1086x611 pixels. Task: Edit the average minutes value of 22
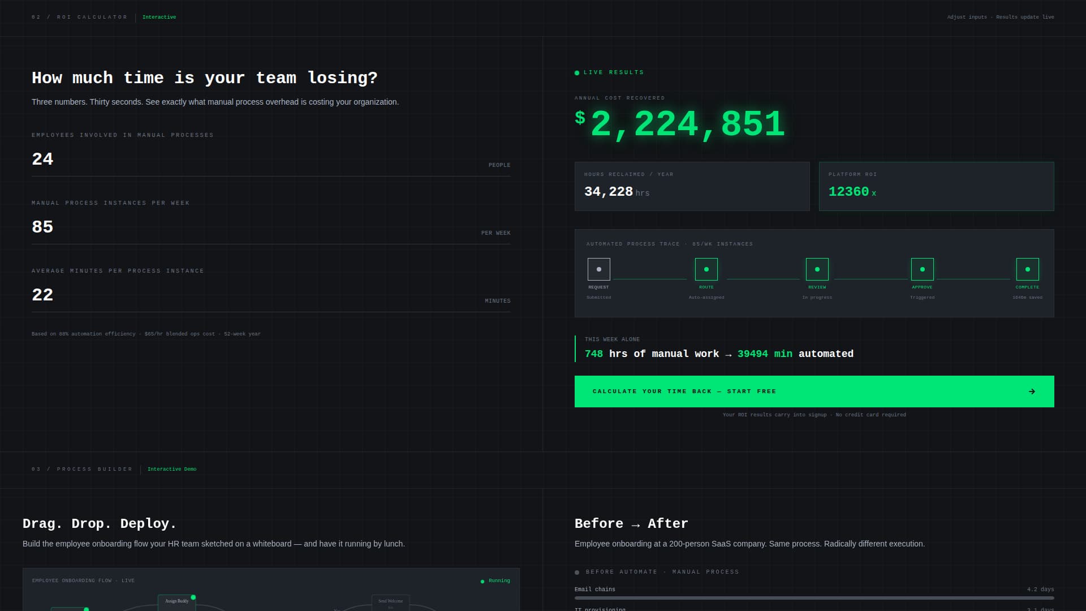(x=42, y=295)
